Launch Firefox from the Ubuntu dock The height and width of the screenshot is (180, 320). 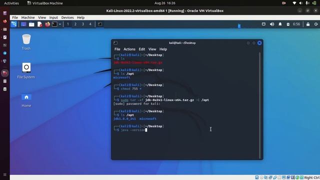[x=5, y=21]
